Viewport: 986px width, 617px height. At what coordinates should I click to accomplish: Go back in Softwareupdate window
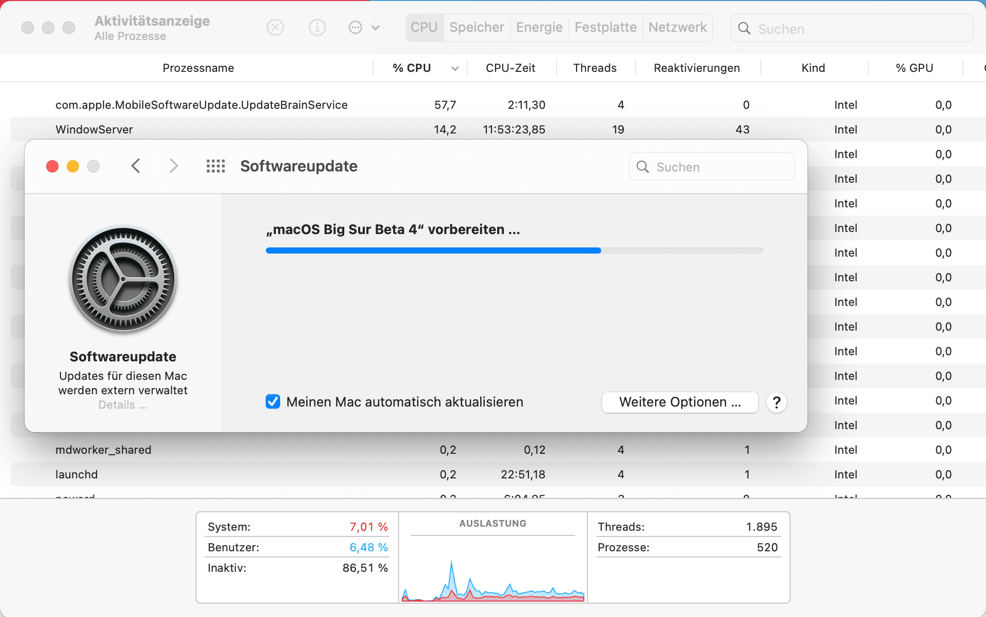point(135,166)
